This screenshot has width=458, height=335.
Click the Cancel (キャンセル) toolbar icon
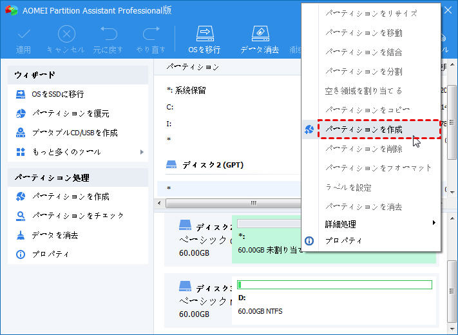pyautogui.click(x=66, y=34)
